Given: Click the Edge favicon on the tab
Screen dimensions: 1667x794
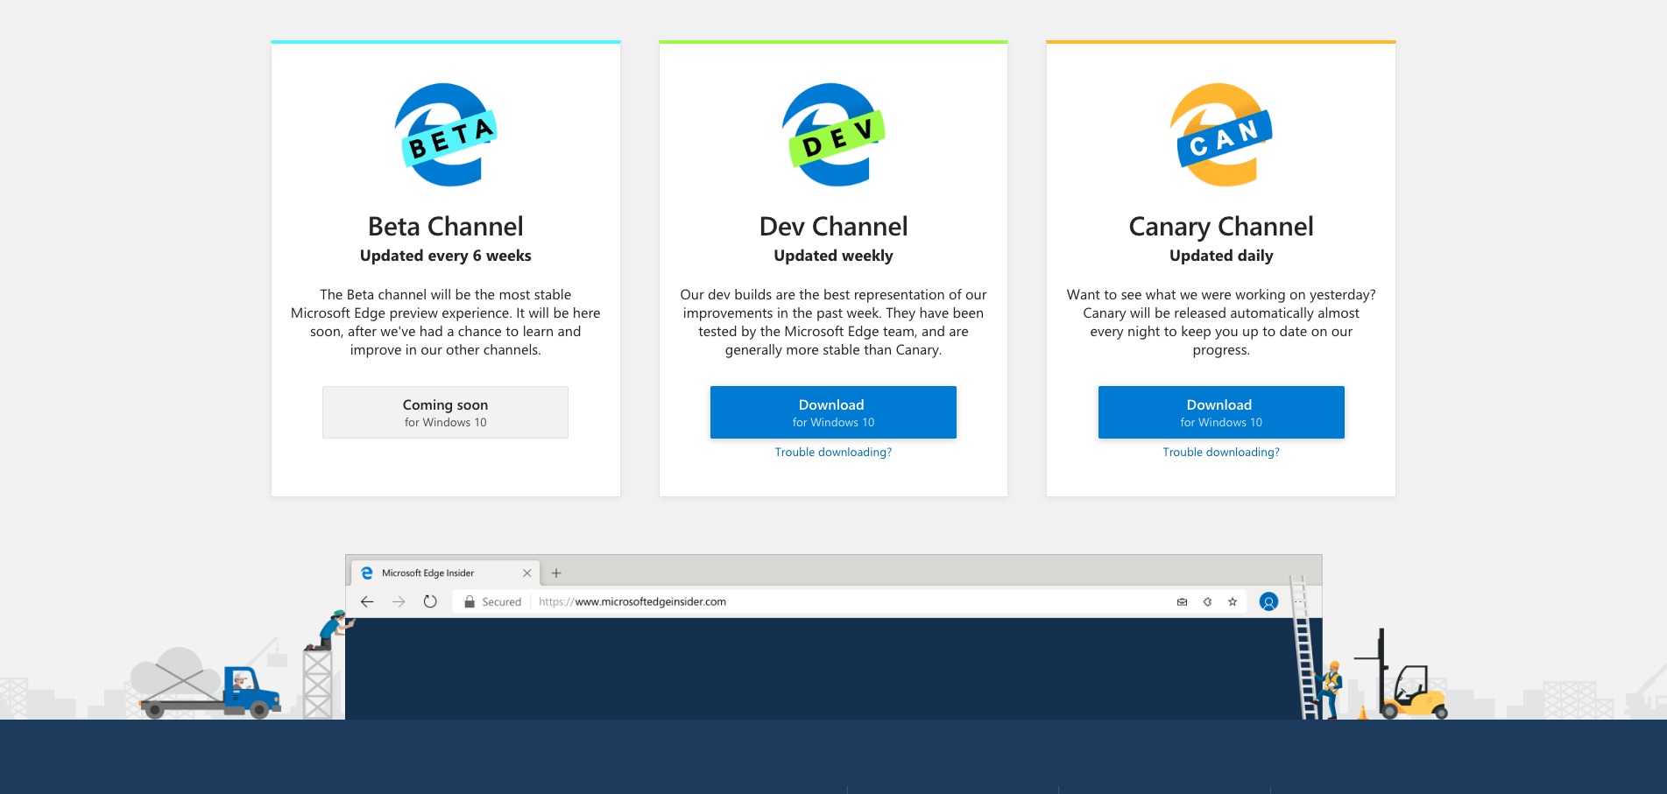Looking at the screenshot, I should (367, 573).
